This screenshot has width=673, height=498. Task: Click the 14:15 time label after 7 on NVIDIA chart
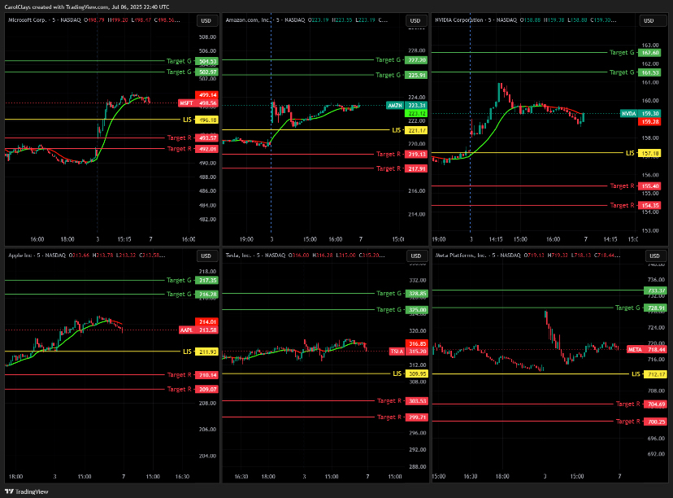click(610, 239)
